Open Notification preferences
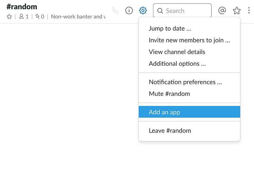The image size is (254, 170). [x=189, y=82]
